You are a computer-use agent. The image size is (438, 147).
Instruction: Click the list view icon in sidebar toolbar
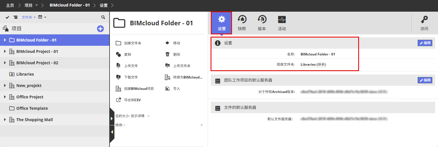15,17
